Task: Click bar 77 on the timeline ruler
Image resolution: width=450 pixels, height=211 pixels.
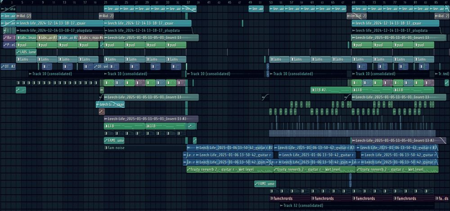Action: pos(395,2)
